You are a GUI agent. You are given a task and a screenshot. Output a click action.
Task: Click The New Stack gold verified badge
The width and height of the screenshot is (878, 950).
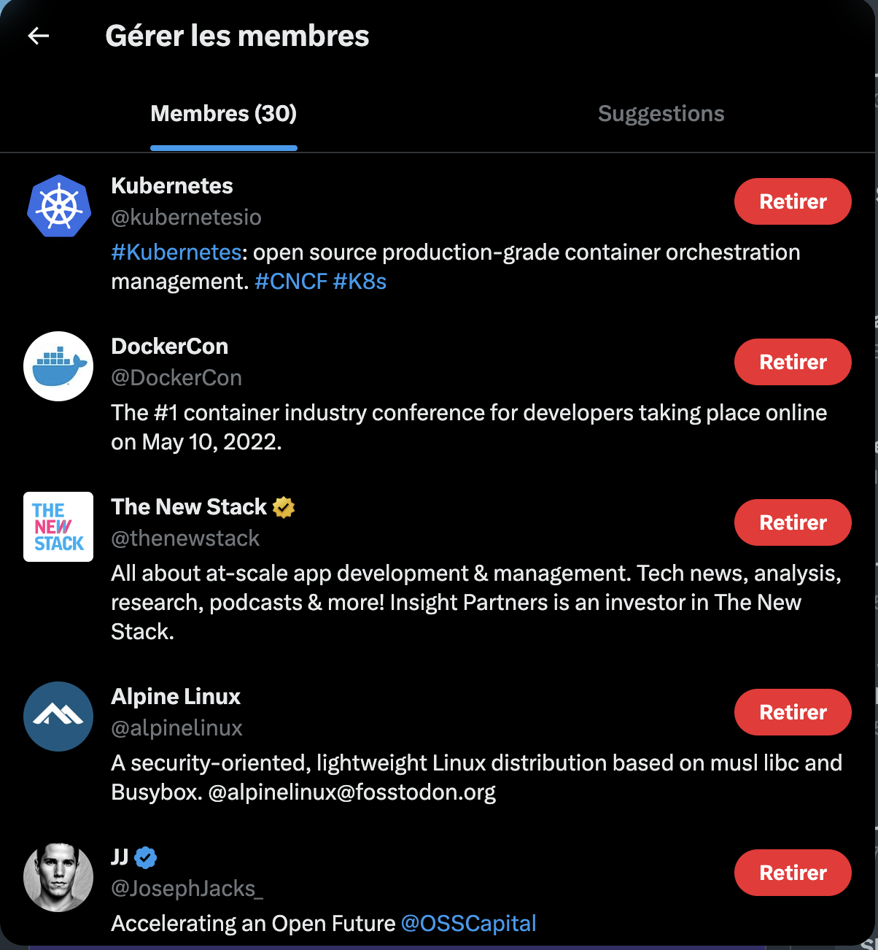[284, 507]
